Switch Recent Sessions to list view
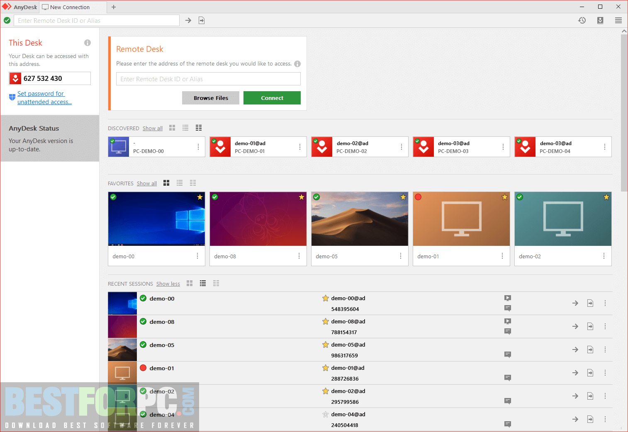The width and height of the screenshot is (628, 432). (203, 283)
